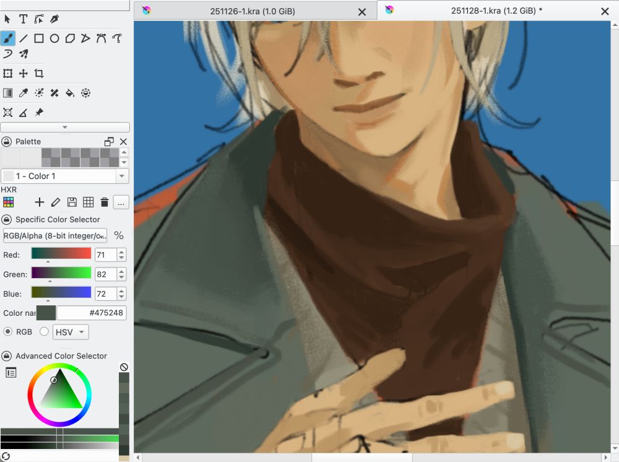
Task: Activate the Text tool
Action: point(23,19)
